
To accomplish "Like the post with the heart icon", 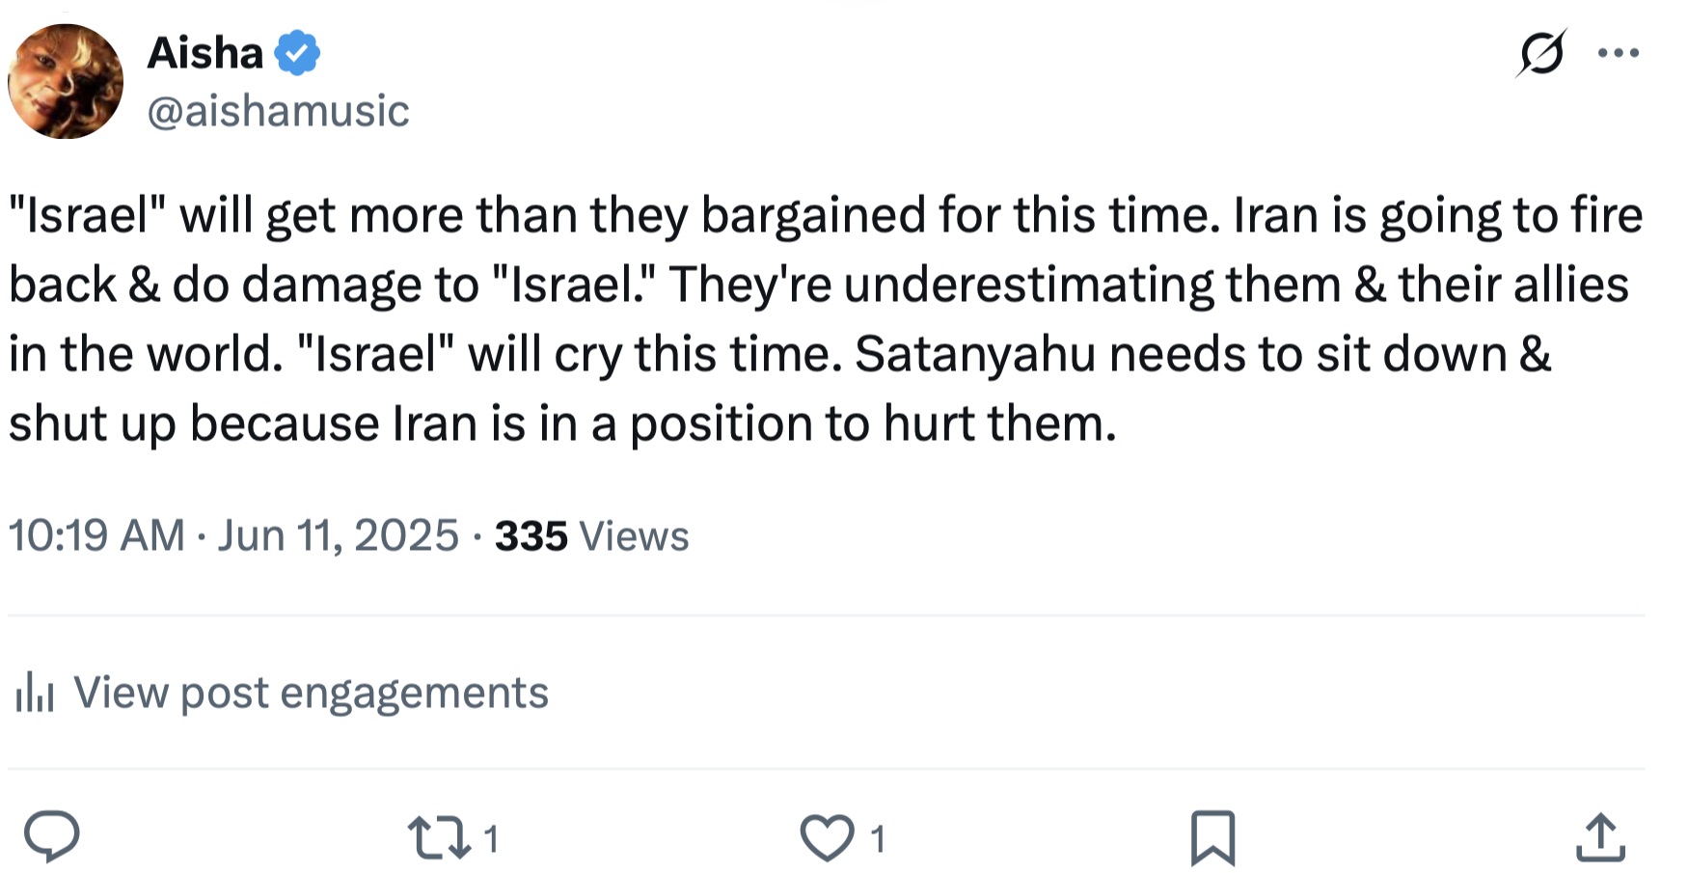I will click(x=827, y=838).
